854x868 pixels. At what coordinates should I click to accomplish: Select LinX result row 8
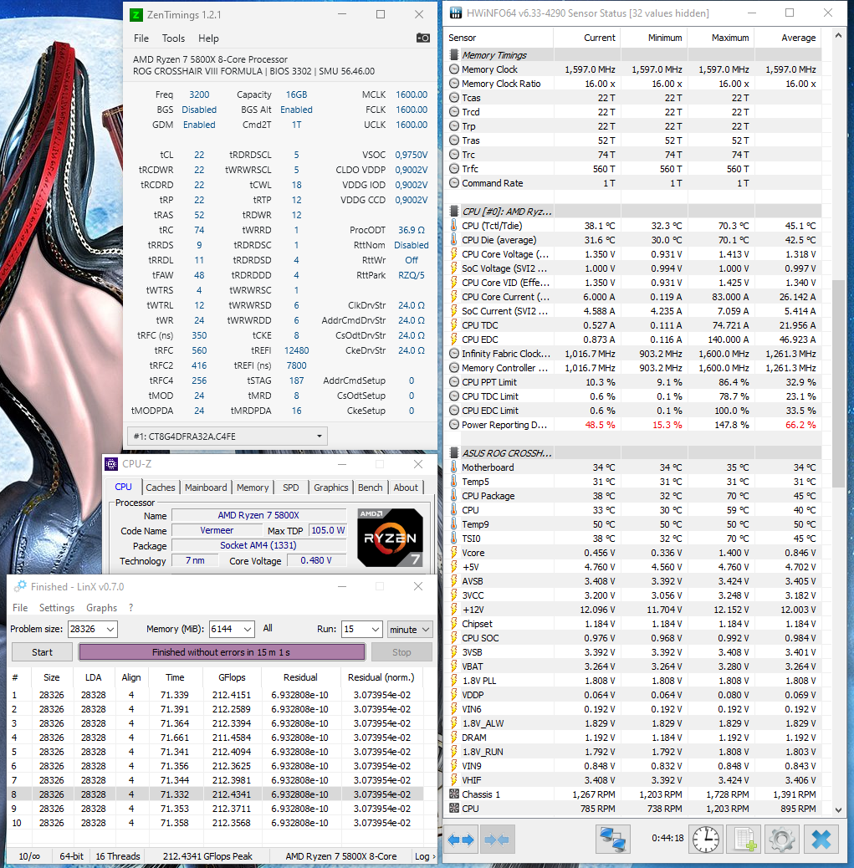215,794
